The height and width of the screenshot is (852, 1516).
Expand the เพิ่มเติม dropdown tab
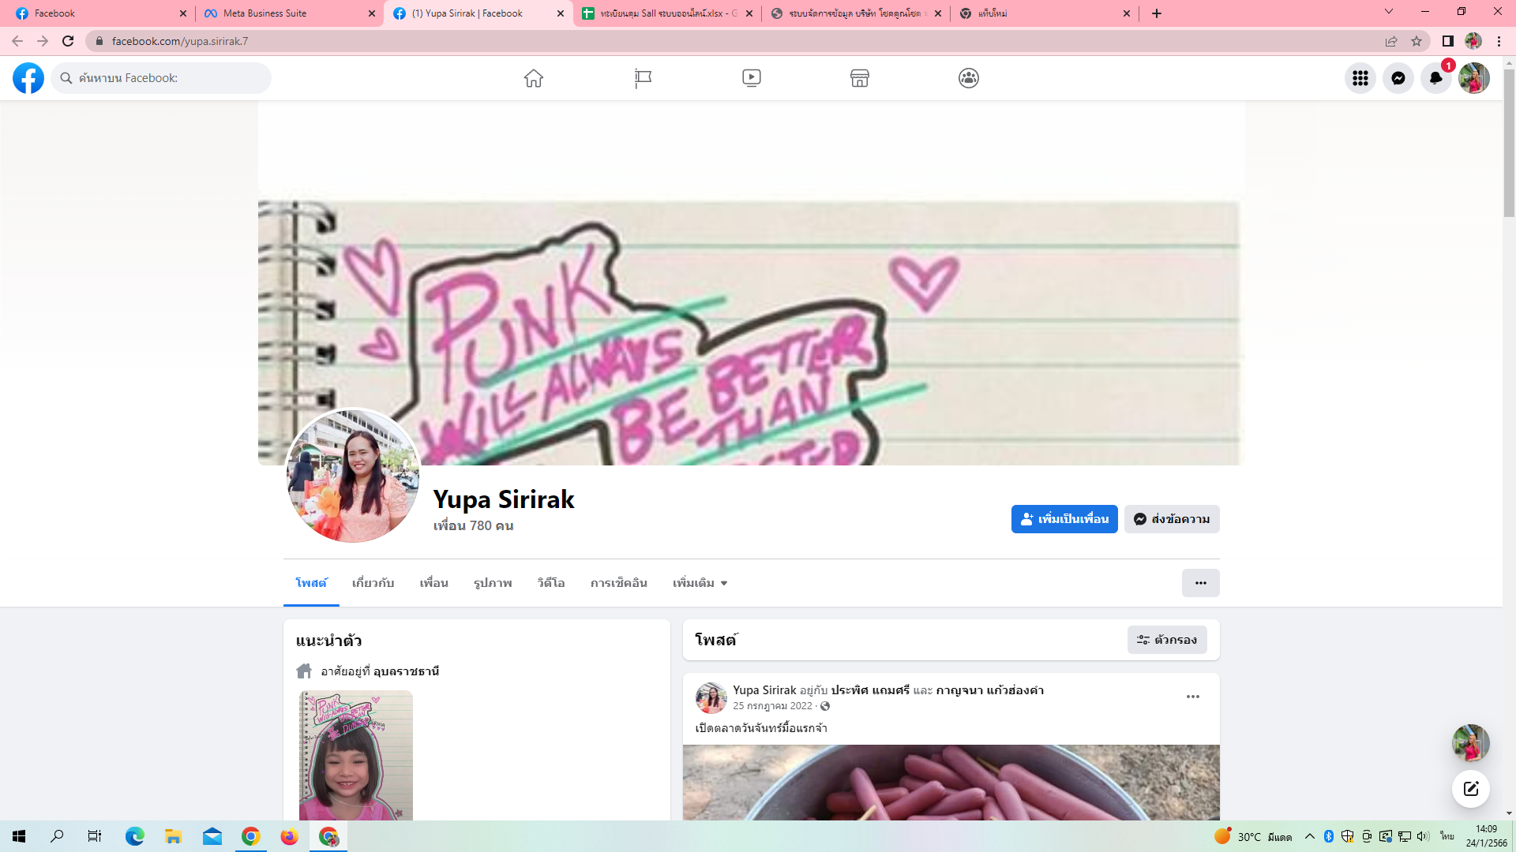click(x=700, y=583)
